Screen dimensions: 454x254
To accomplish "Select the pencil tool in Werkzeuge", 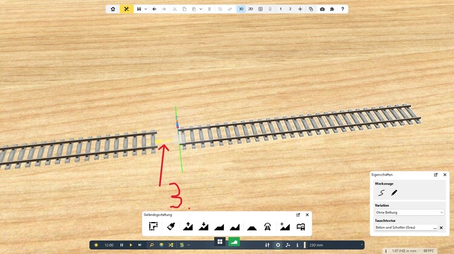I will click(x=394, y=193).
